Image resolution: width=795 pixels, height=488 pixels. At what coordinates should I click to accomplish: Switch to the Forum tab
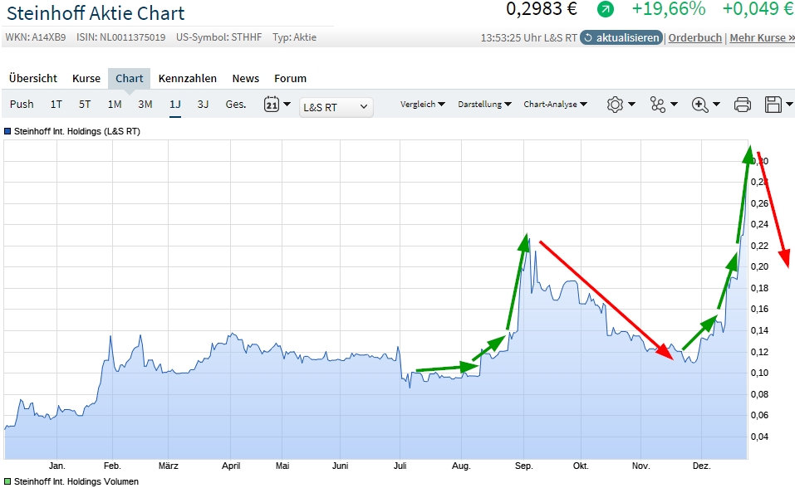click(x=291, y=79)
